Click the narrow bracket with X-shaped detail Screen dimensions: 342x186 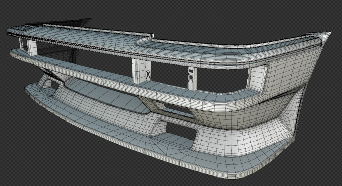coord(192,79)
